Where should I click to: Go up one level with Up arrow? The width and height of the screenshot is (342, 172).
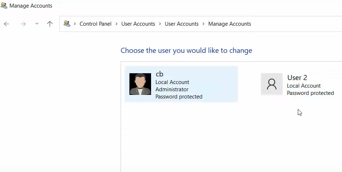[50, 24]
